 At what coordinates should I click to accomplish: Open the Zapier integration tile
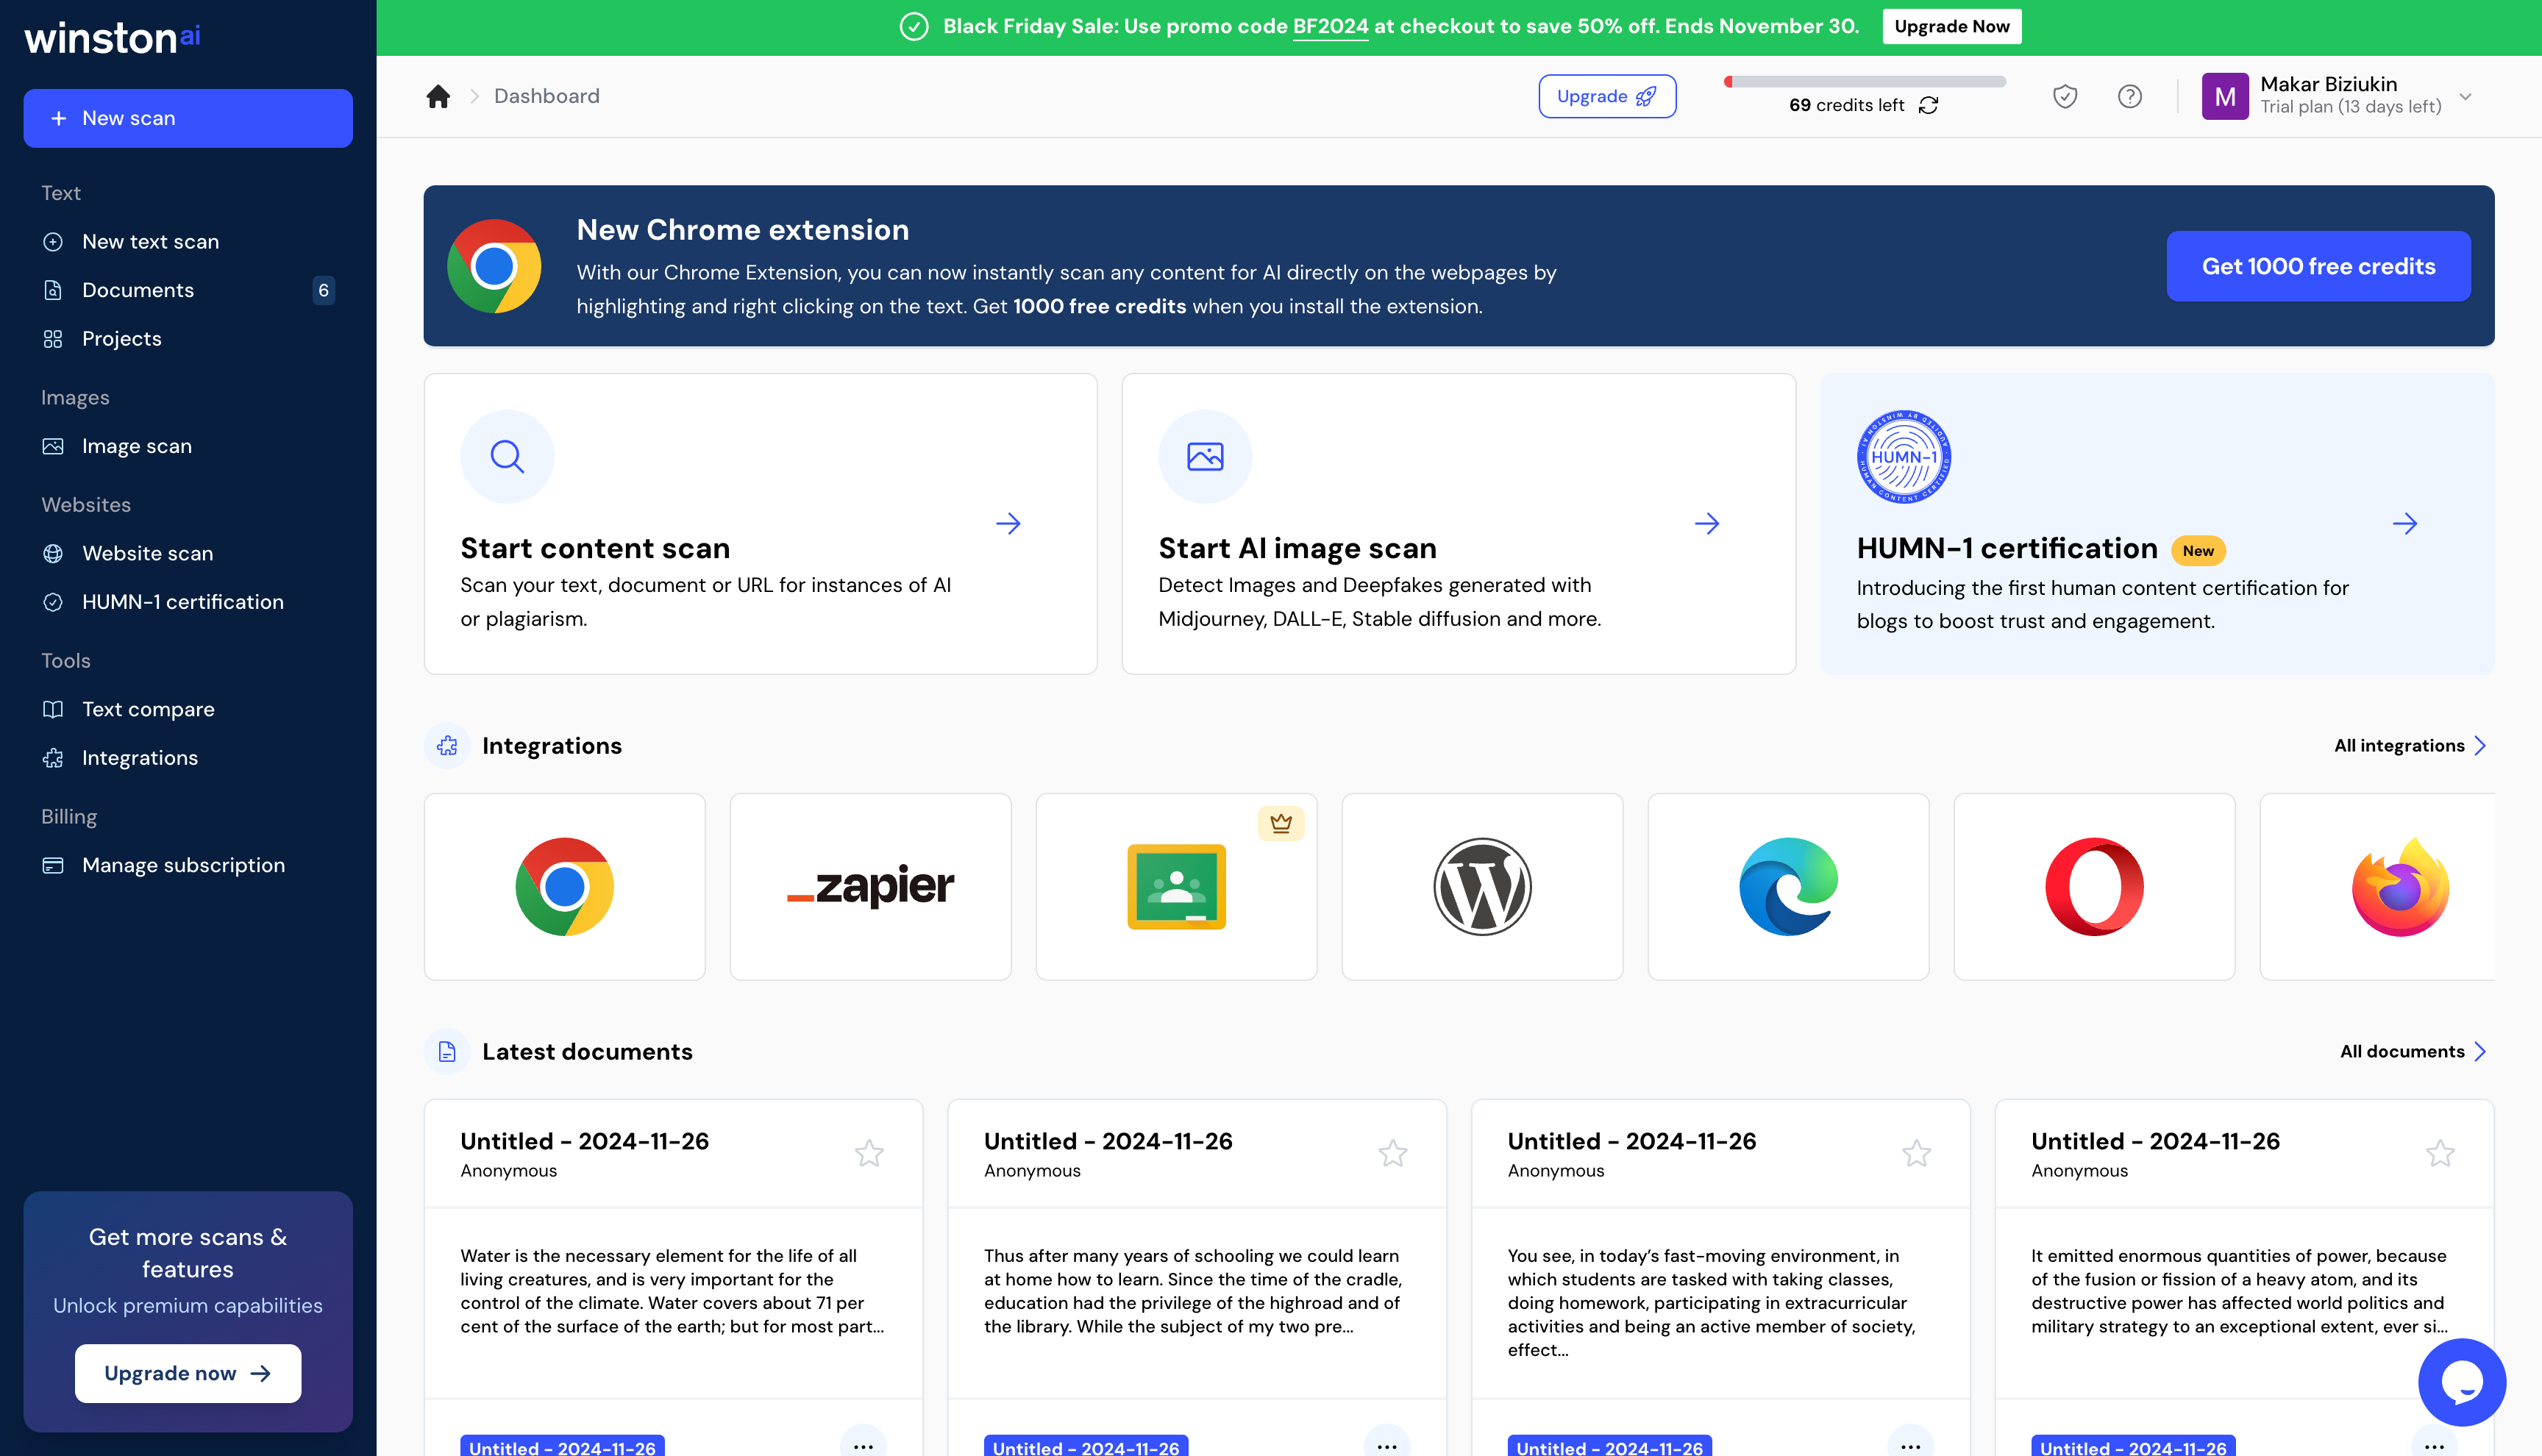870,886
